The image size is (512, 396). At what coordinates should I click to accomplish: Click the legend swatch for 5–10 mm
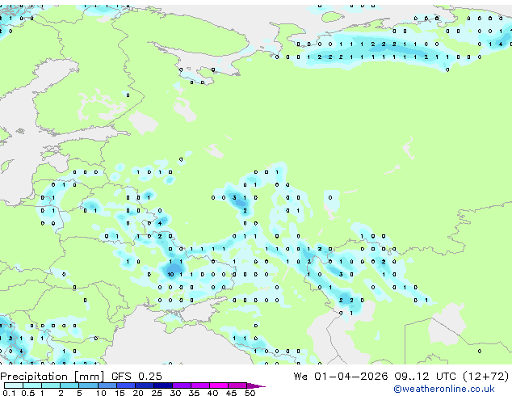[88, 385]
